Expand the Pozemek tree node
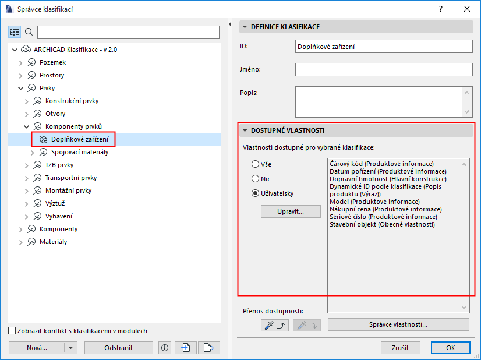 tap(20, 63)
